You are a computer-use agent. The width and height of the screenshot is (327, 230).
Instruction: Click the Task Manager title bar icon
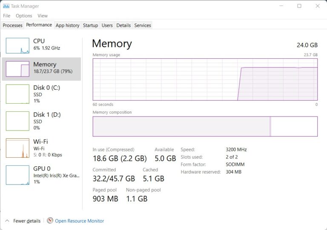[x=6, y=6]
